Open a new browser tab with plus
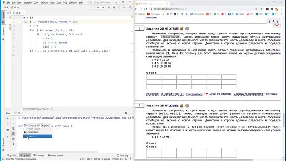 tap(173, 4)
